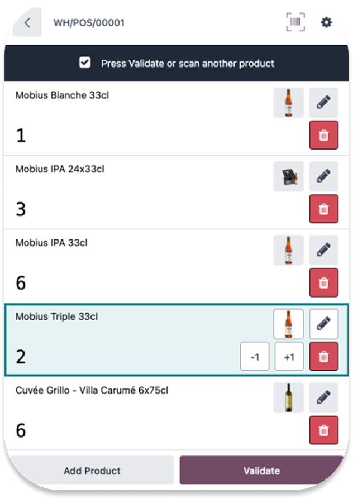Open settings gear menu

coord(326,22)
